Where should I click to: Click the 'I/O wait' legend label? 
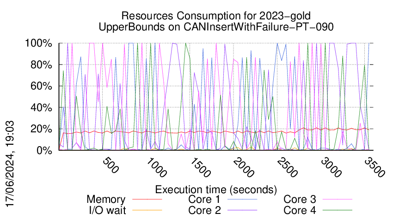click(x=107, y=210)
